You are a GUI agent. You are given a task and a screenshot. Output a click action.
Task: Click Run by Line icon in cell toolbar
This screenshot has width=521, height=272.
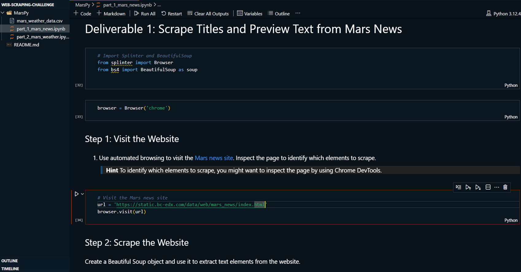(458, 187)
